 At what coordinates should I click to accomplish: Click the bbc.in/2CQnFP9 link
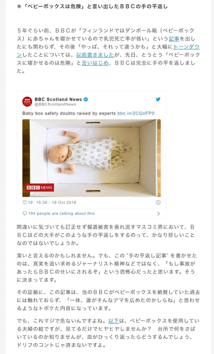[136, 113]
